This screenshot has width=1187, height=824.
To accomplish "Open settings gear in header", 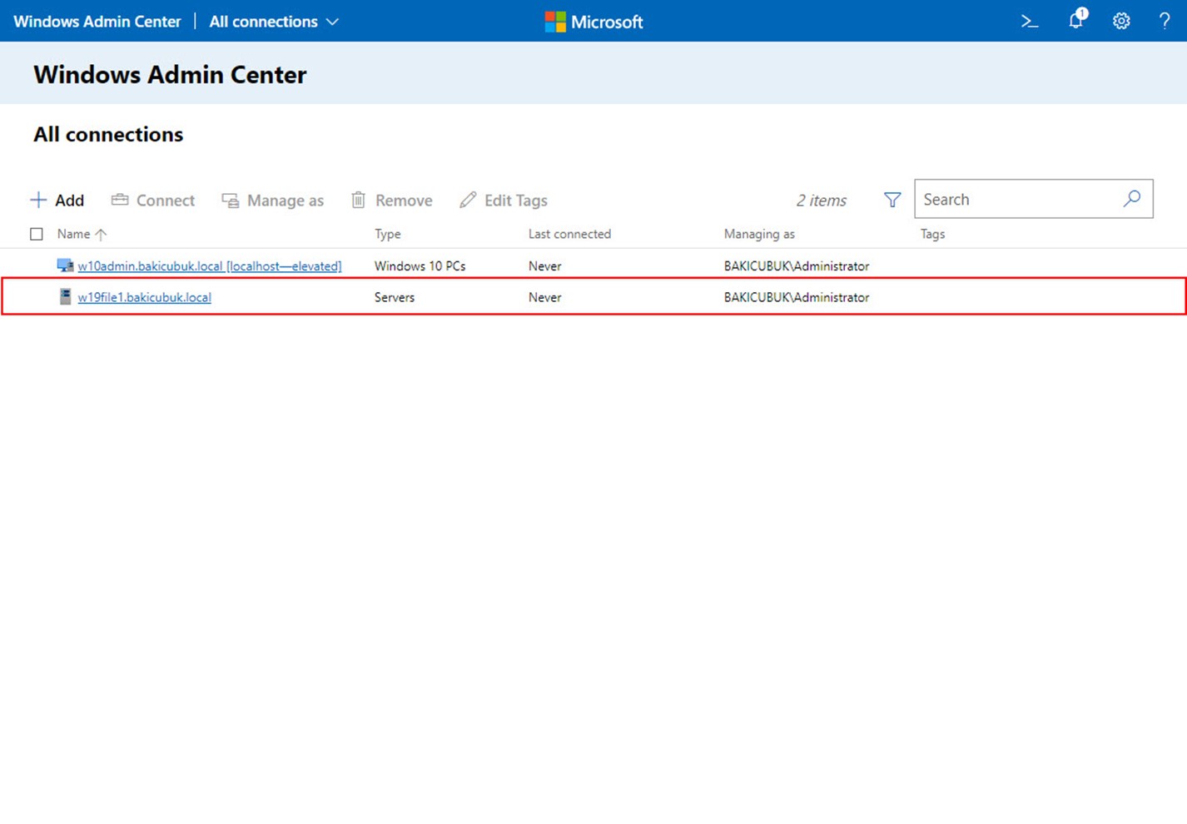I will point(1121,22).
